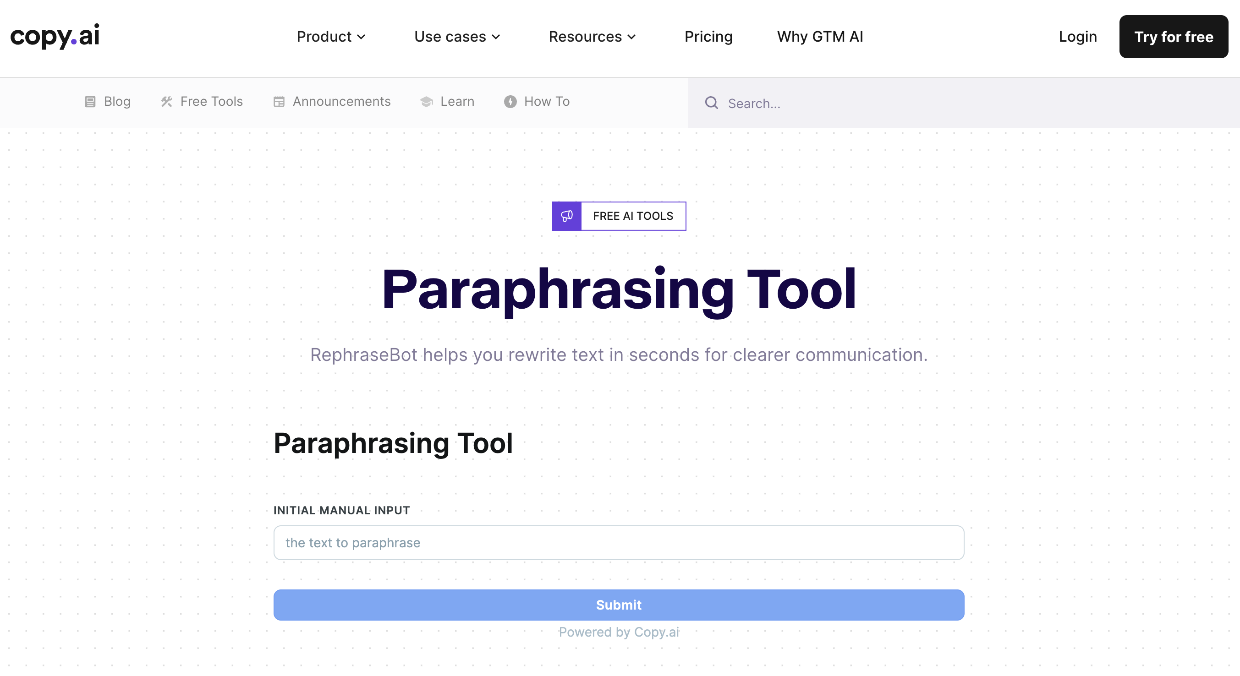
Task: Submit the paraphrasing form
Action: [619, 605]
